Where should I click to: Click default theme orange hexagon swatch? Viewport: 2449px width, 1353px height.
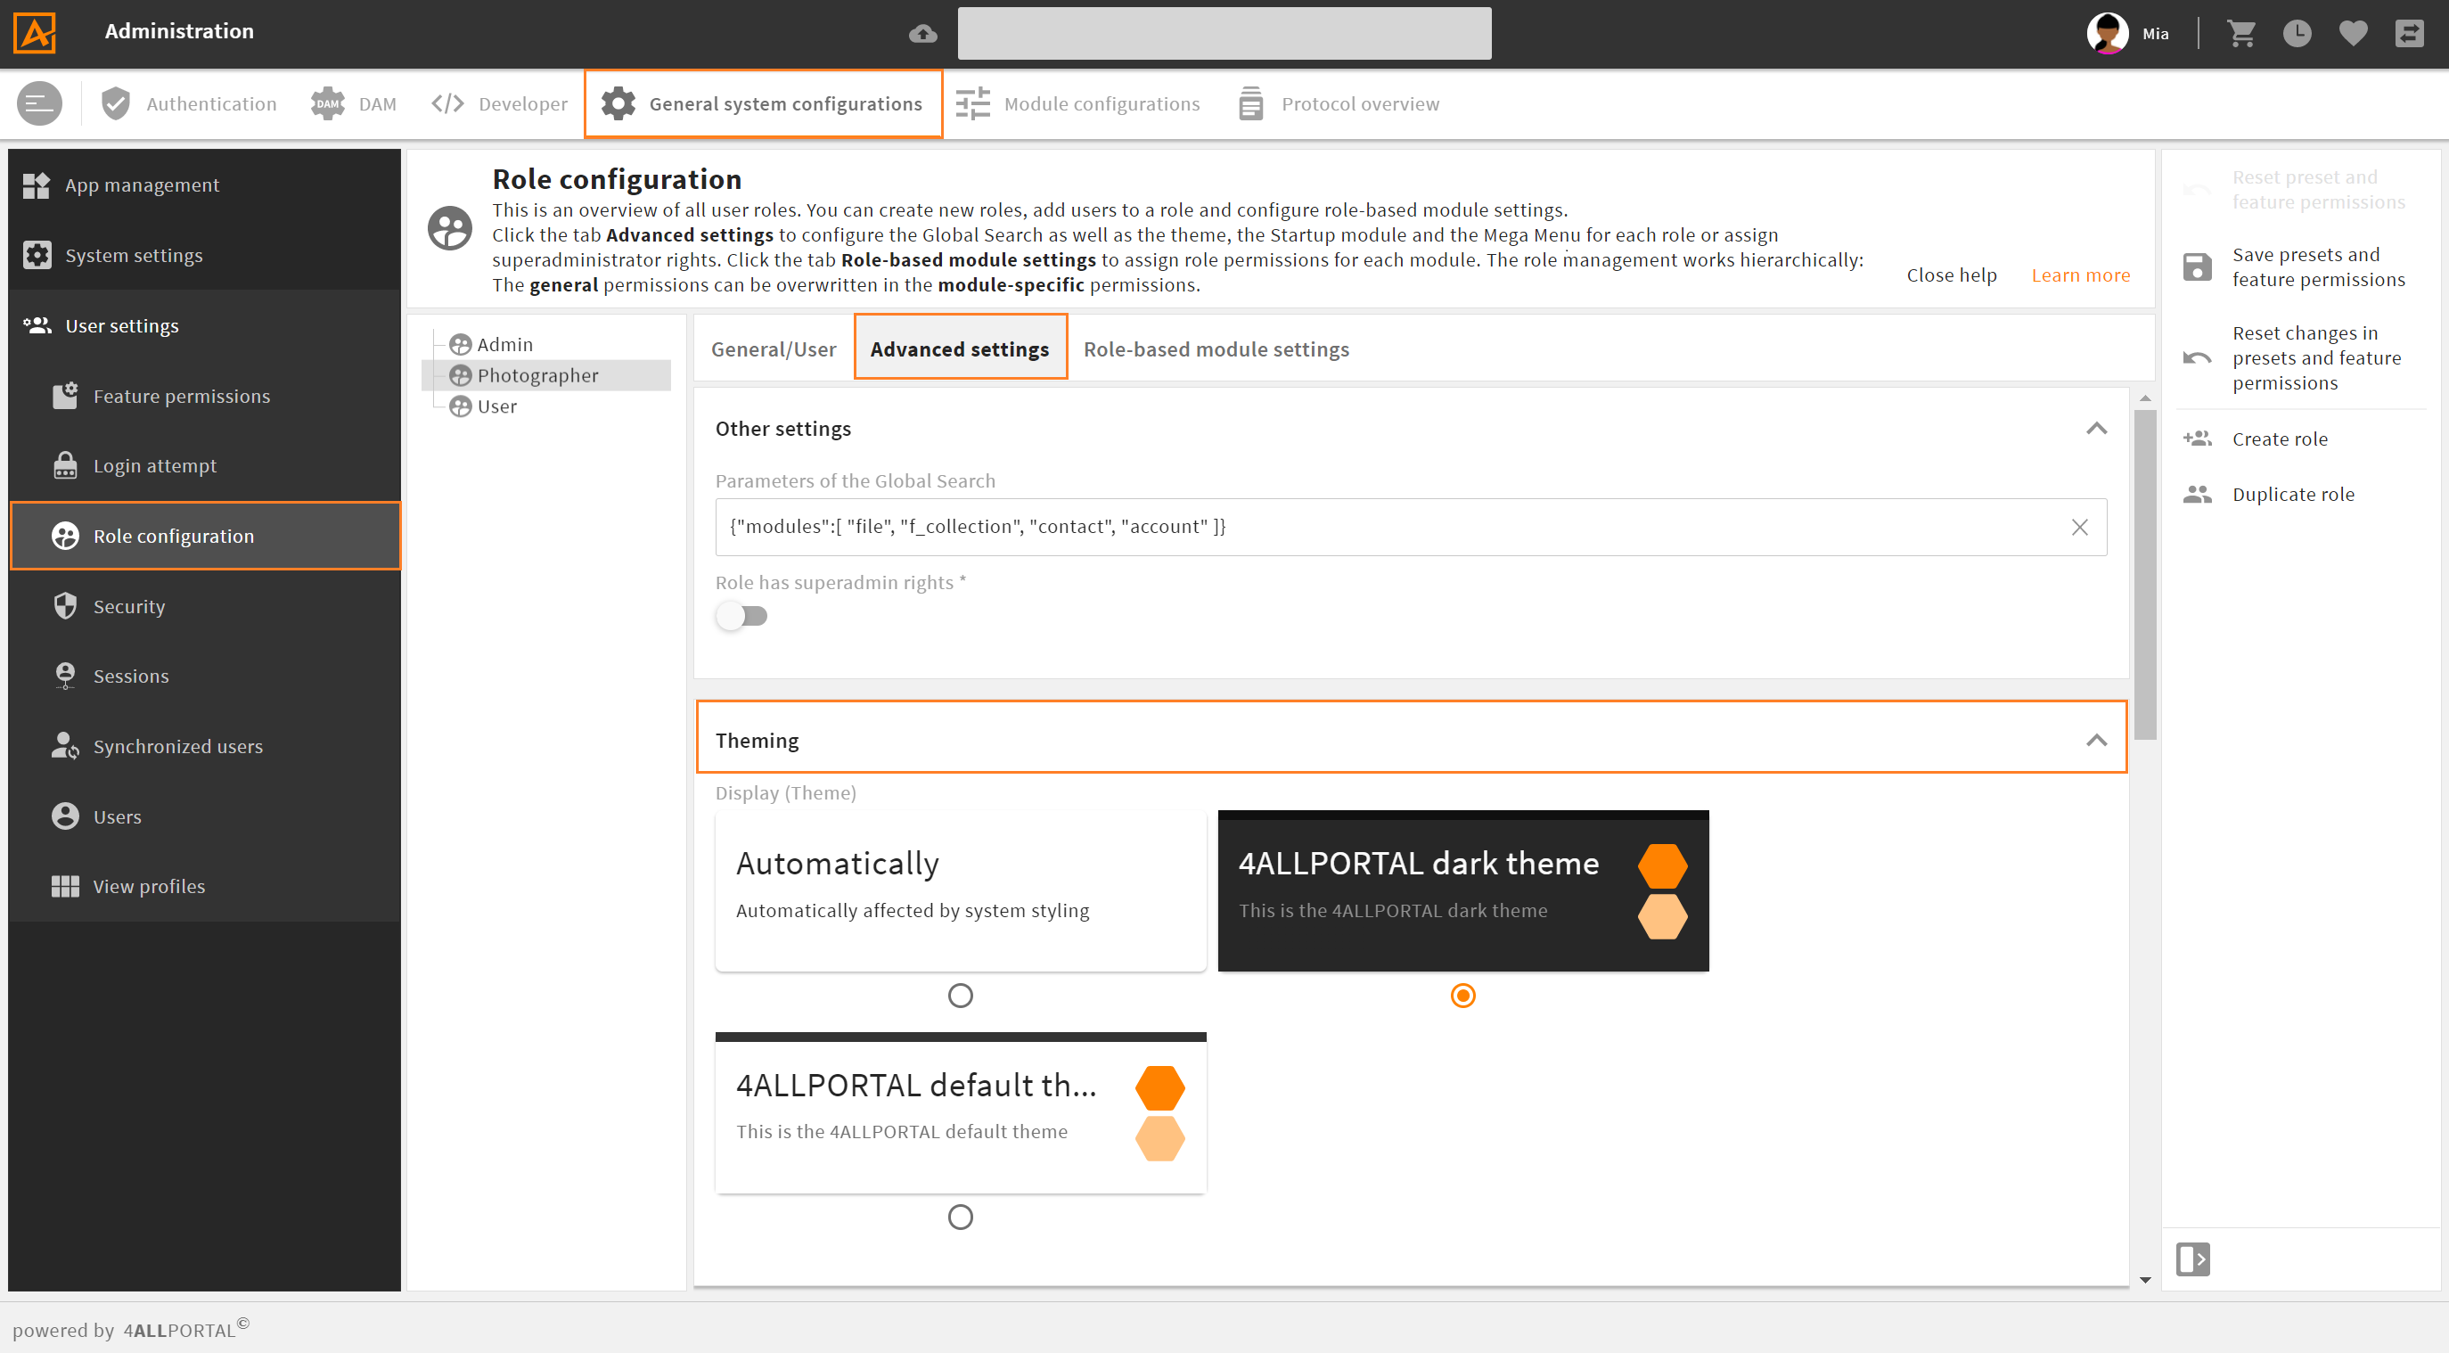(1159, 1087)
